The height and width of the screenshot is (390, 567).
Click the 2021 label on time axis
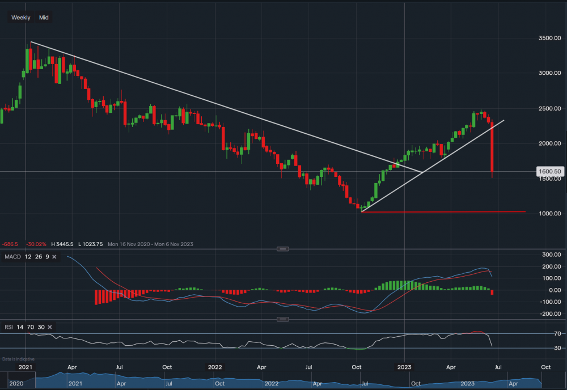[x=26, y=367]
